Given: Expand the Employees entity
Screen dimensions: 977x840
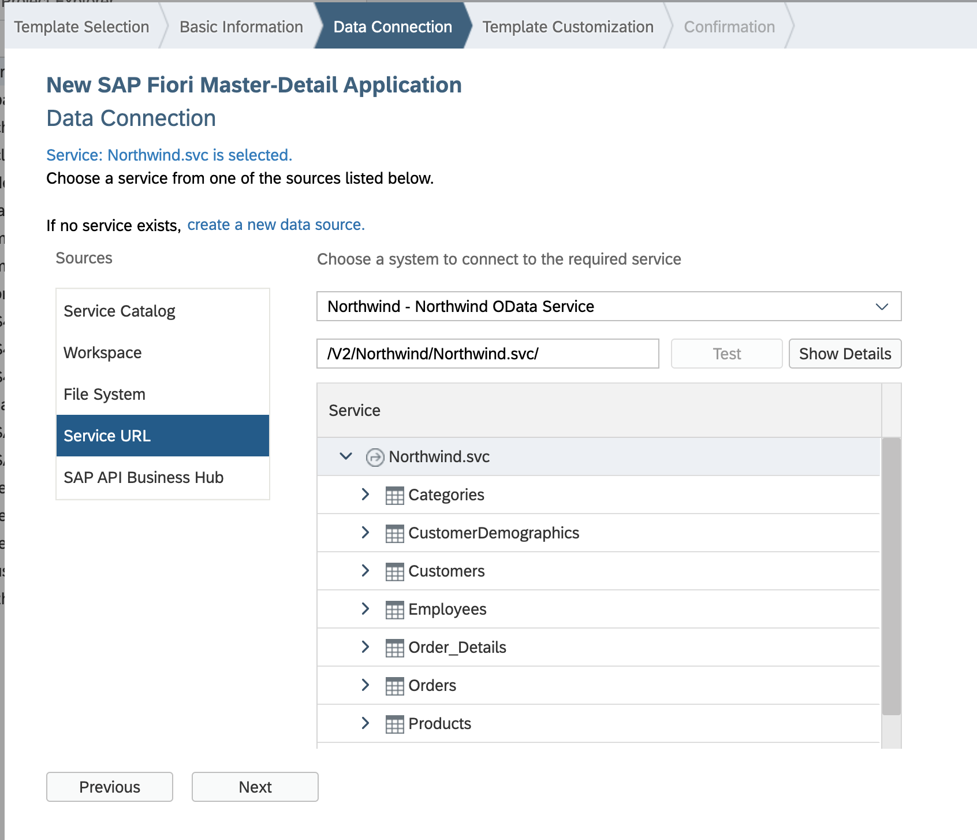Looking at the screenshot, I should click(365, 609).
